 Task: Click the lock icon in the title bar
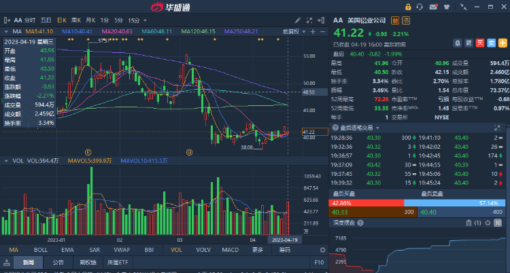(x=408, y=7)
